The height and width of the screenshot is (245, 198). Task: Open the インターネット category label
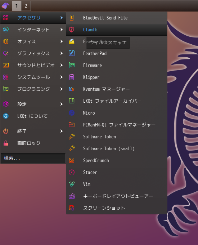33,30
